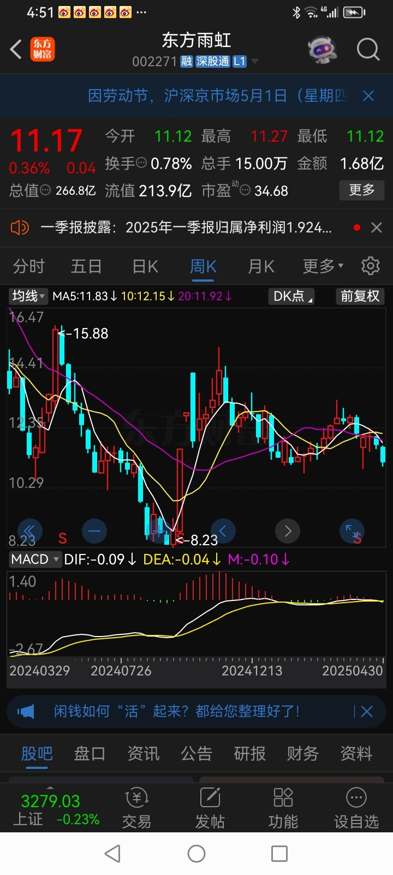Tap 市盈 info circle icon
This screenshot has height=875, width=393.
point(245,190)
